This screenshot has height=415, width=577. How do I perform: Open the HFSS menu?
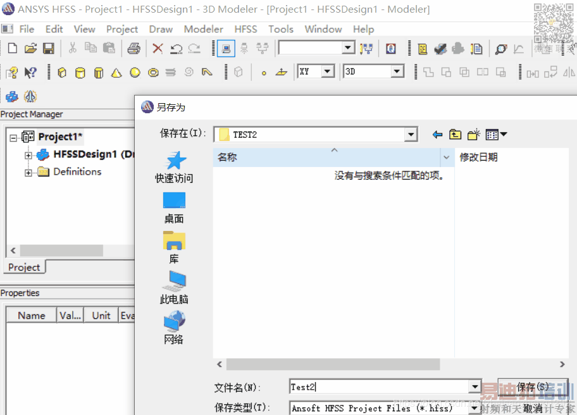pos(245,29)
